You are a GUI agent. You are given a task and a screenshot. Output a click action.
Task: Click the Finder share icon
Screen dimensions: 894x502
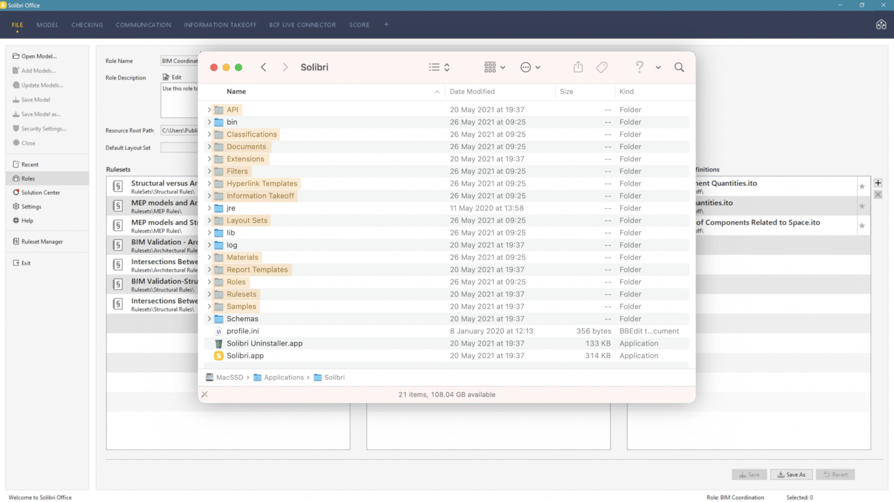coord(578,67)
